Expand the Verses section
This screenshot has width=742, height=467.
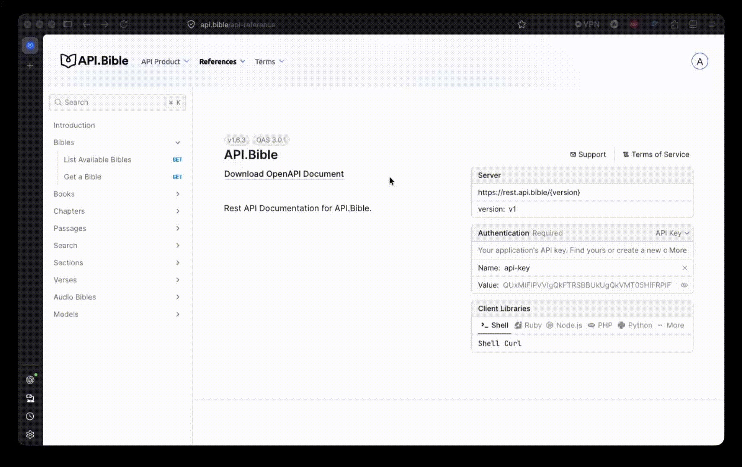[117, 280]
